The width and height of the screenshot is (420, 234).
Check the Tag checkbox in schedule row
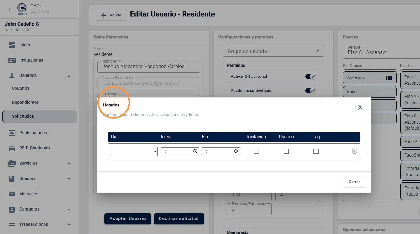(x=316, y=151)
